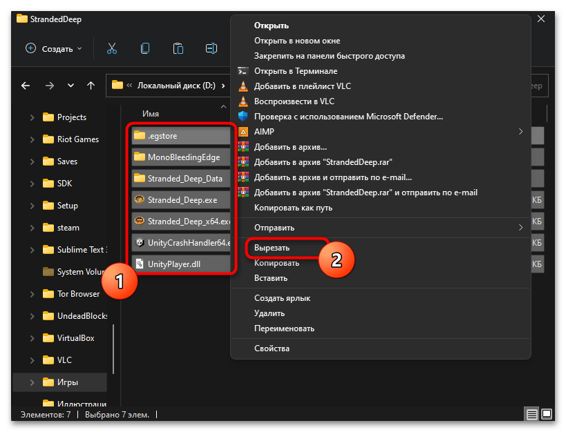Switch to large thumbnails view icon

[547, 414]
